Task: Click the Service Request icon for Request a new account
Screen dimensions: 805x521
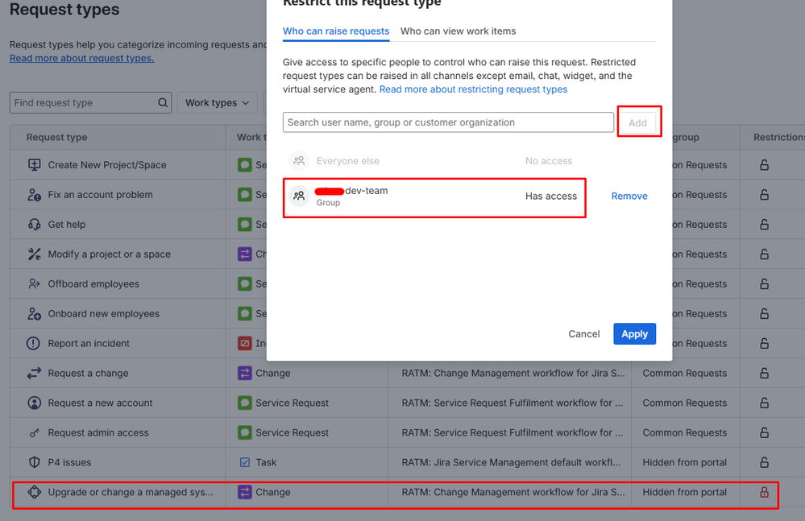Action: tap(244, 403)
